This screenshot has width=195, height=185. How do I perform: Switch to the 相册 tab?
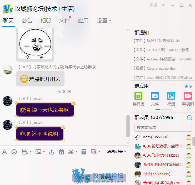point(46,20)
